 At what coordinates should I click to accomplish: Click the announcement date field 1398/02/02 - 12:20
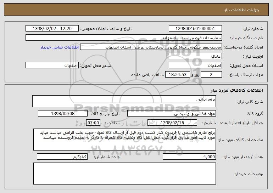coord(52,29)
